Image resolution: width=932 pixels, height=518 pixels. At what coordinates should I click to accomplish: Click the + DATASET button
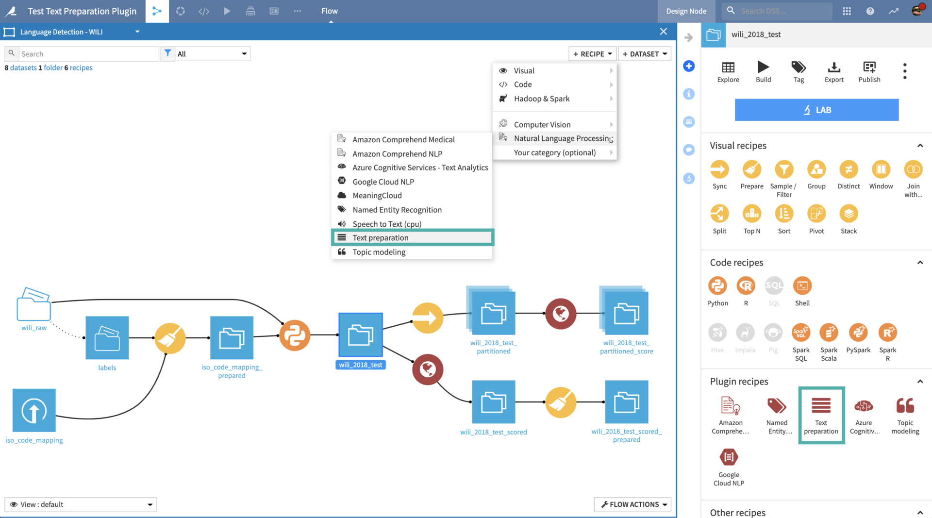tap(644, 54)
